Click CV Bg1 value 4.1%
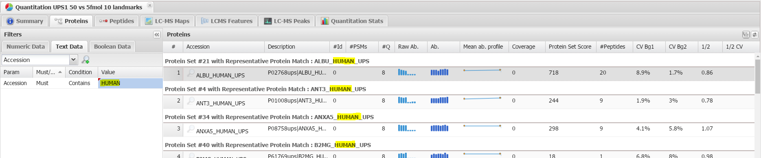The width and height of the screenshot is (761, 158). [x=643, y=128]
